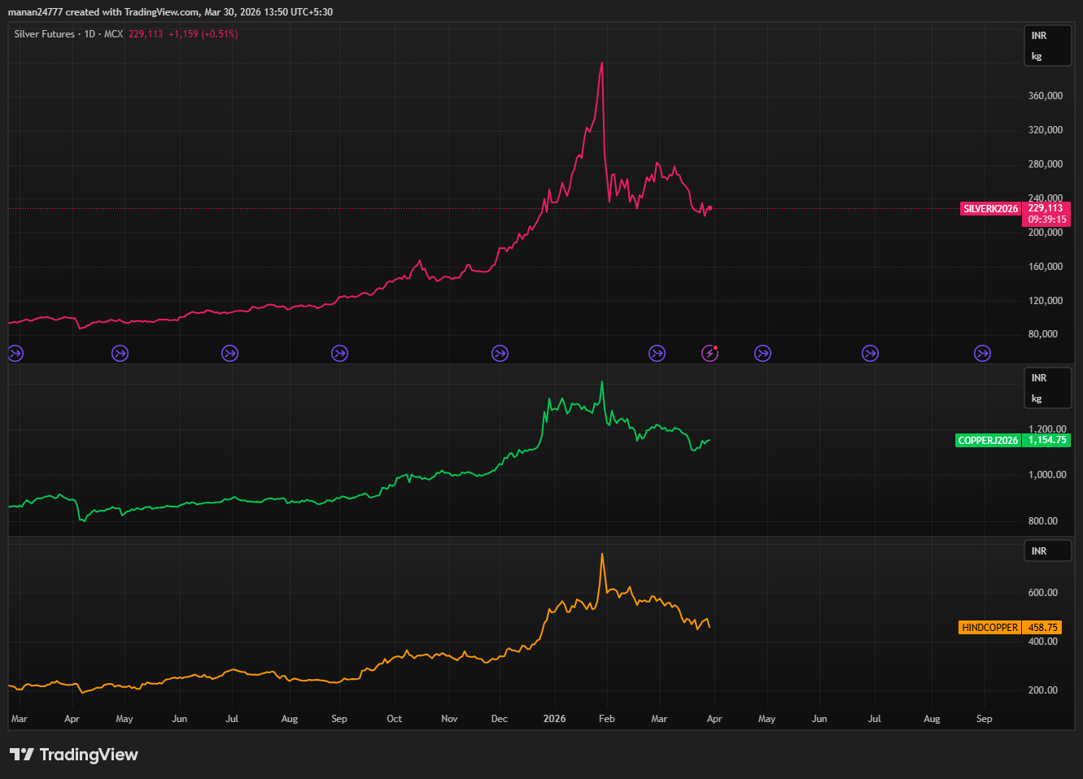Open the INR kg unit selector on silver pane
This screenshot has height=779, width=1083.
coord(1047,46)
